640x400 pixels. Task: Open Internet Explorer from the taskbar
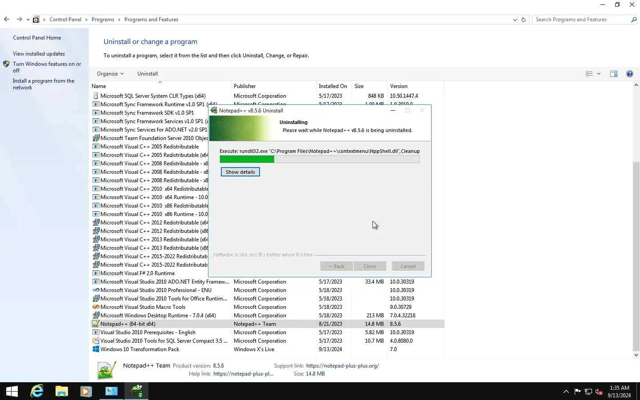(37, 391)
